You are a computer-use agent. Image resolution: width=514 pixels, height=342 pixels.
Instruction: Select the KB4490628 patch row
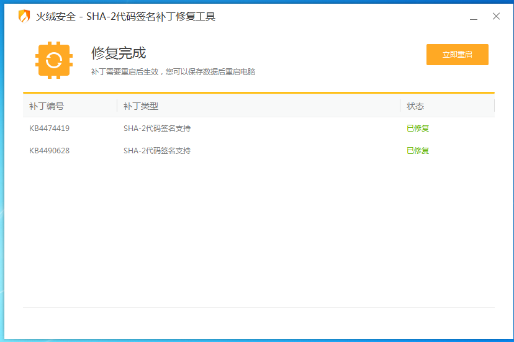tap(259, 150)
